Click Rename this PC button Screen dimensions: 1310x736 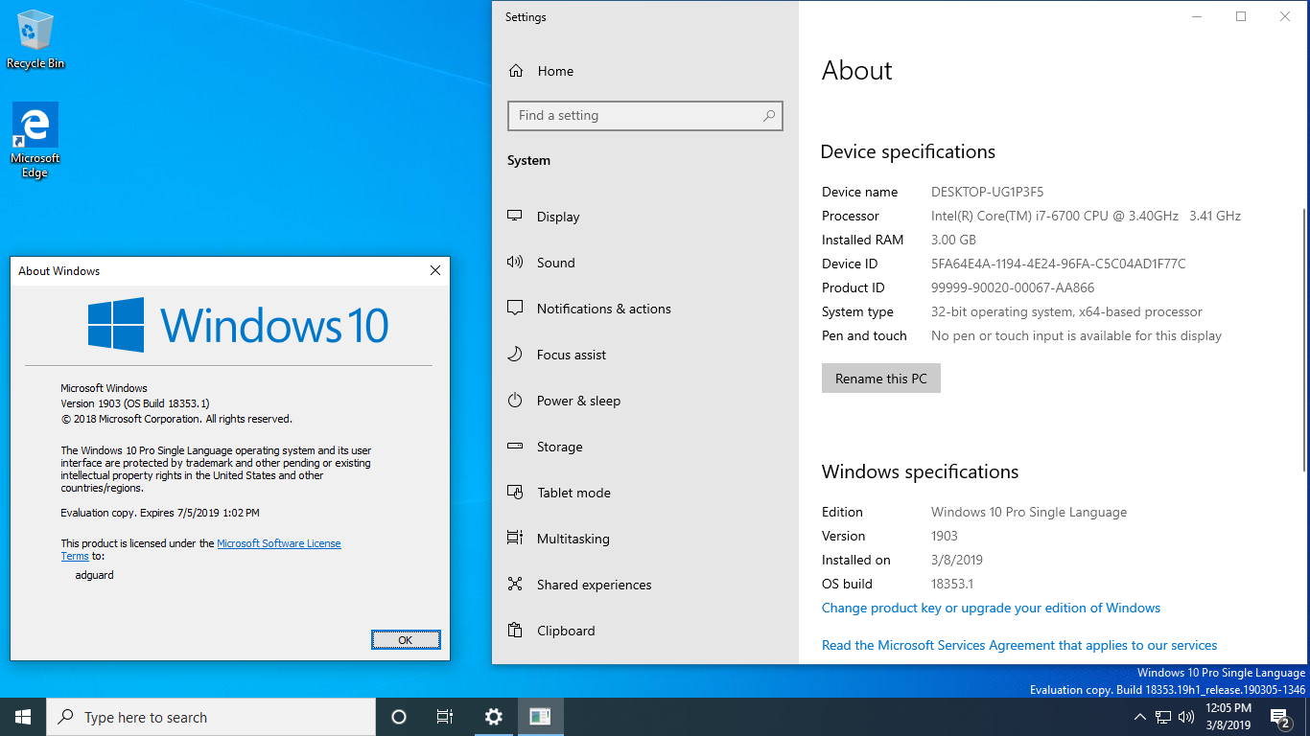pyautogui.click(x=881, y=379)
